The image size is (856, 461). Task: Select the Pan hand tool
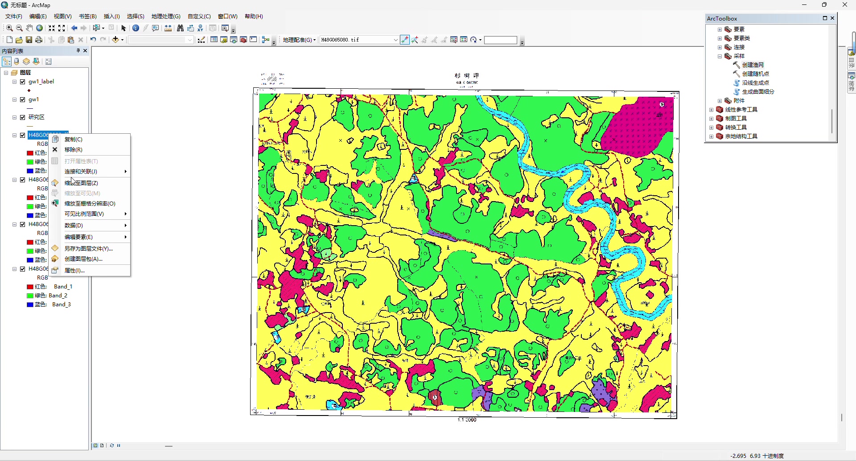tap(29, 28)
